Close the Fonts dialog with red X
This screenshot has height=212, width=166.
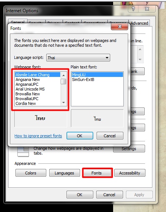tap(120, 26)
